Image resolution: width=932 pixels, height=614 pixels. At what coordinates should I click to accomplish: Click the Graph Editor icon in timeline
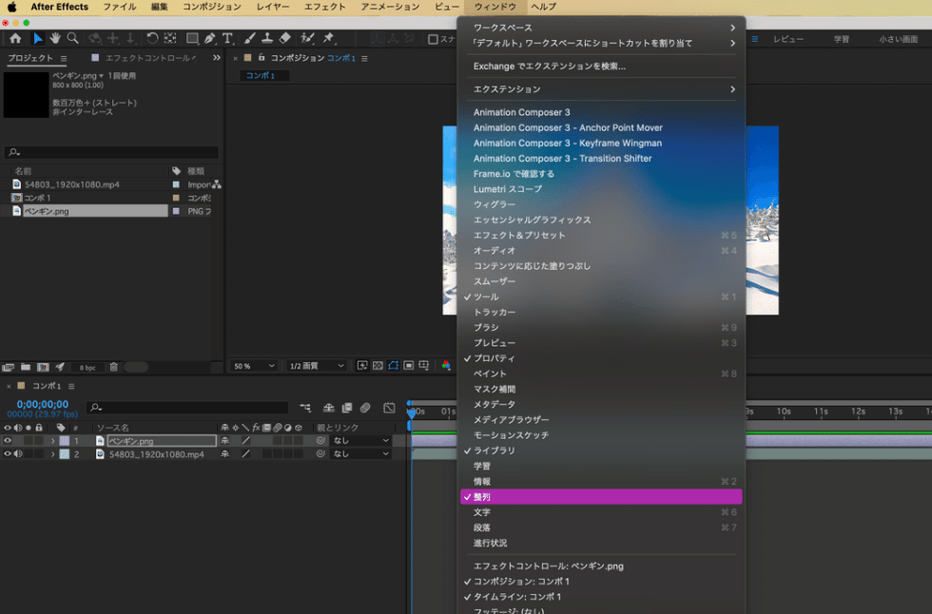click(x=389, y=408)
